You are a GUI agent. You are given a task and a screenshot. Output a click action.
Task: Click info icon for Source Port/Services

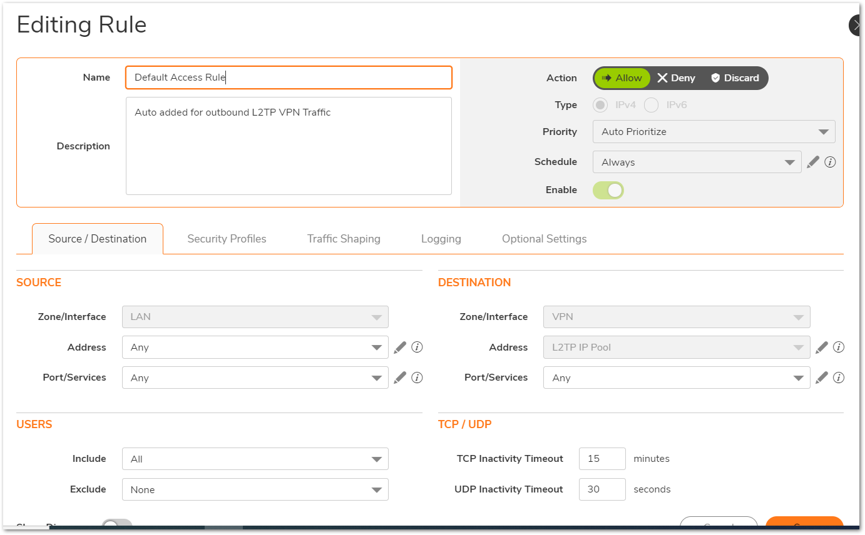pos(417,377)
